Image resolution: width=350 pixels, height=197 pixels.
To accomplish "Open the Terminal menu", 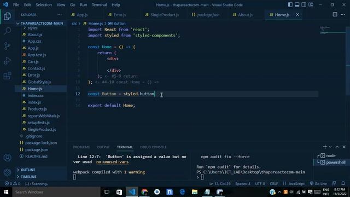I will [100, 5].
